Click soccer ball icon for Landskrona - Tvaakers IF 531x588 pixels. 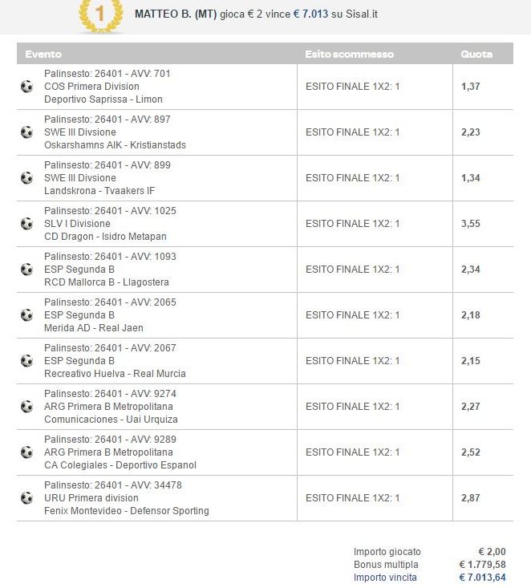pos(26,178)
